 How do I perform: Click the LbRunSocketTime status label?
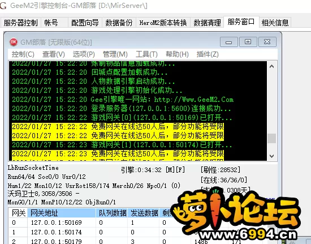[x=33, y=168]
